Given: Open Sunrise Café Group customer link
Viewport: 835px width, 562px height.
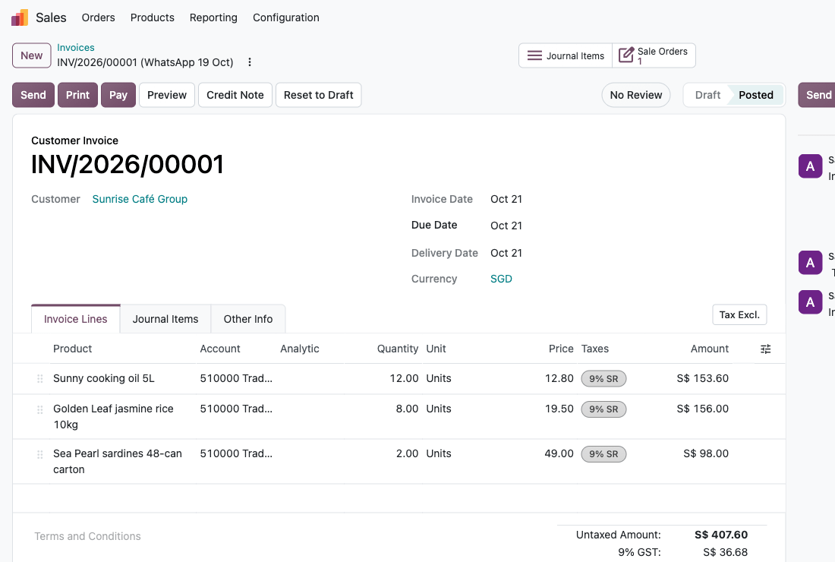Looking at the screenshot, I should [x=140, y=199].
